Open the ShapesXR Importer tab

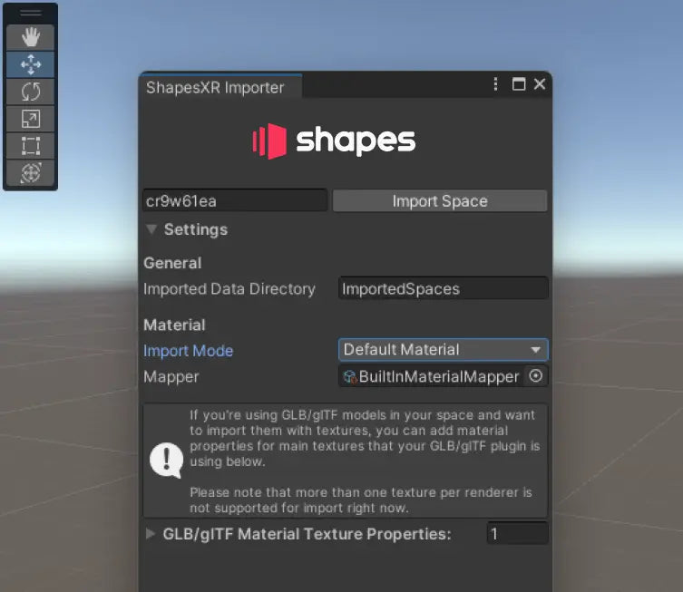tap(220, 88)
